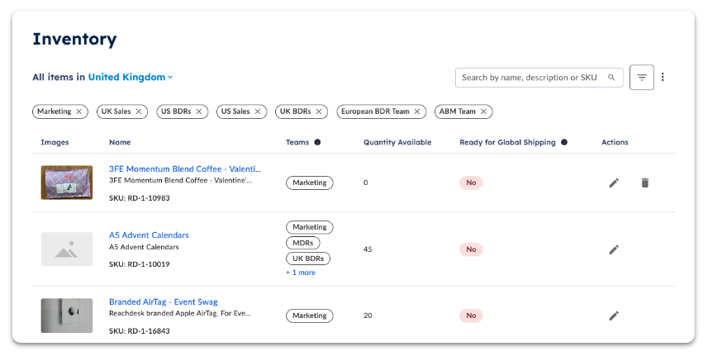The image size is (708, 356).
Task: Edit 3FE Momentum Blend Coffee with pencil
Action: pos(614,183)
